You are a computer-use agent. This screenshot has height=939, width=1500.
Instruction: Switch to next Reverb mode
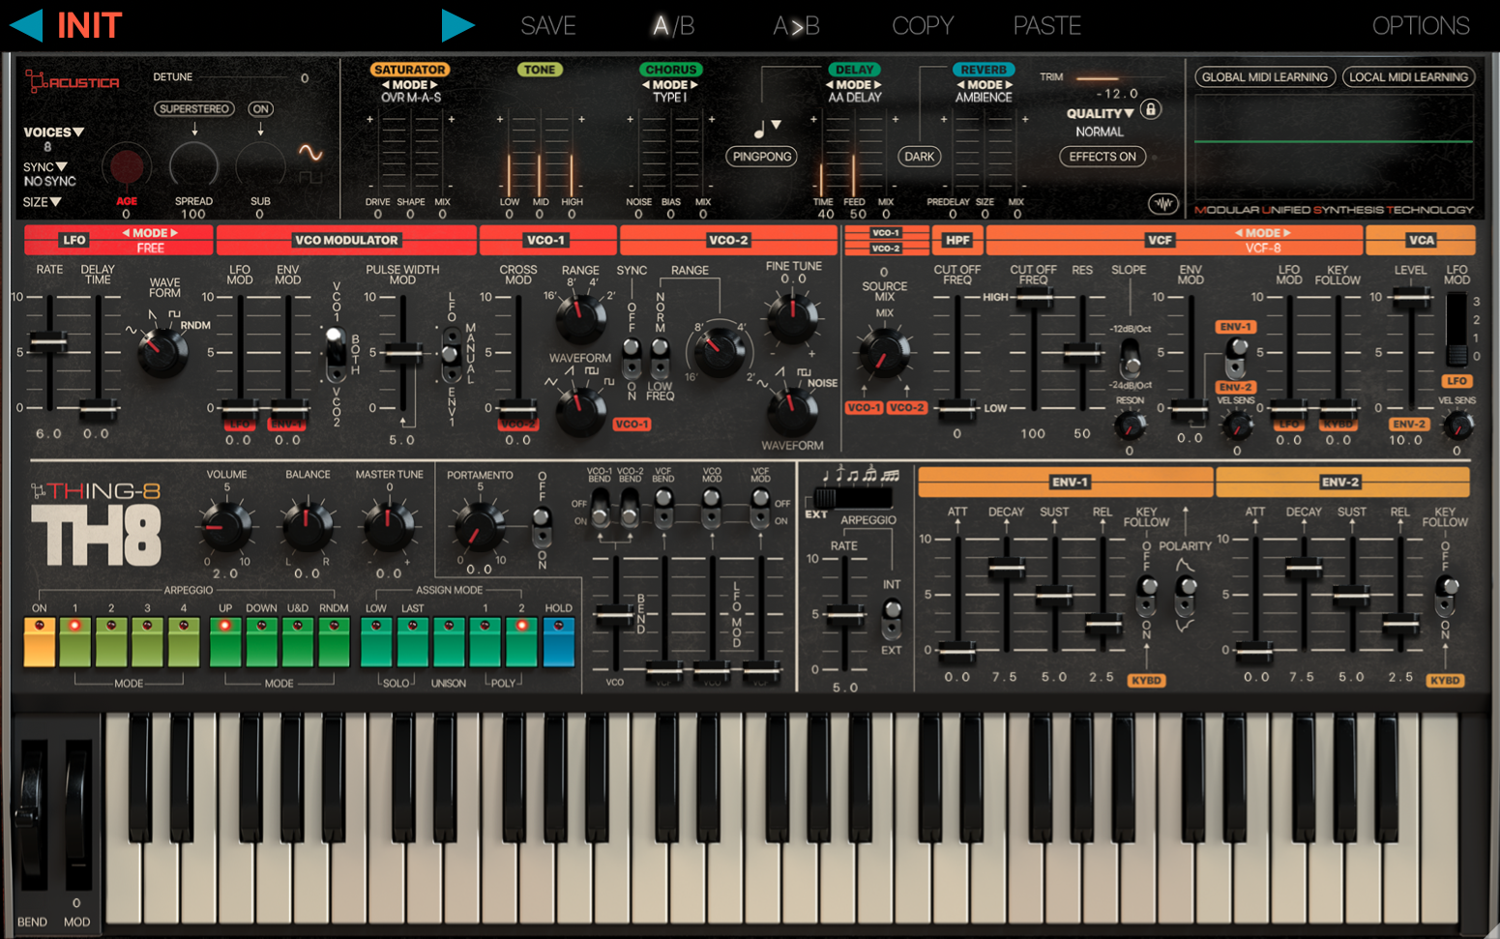click(1009, 85)
